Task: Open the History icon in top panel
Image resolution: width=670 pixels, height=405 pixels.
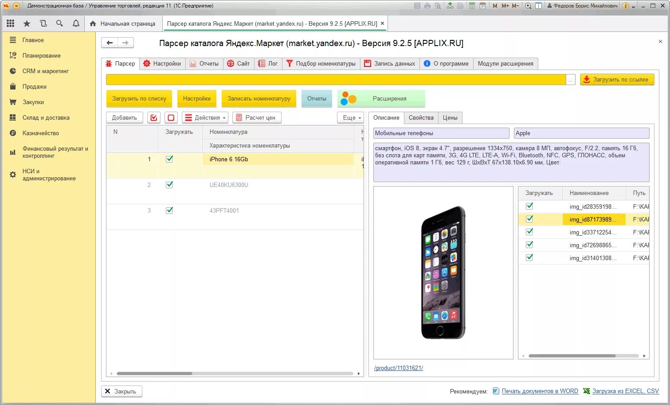Action: pos(43,23)
